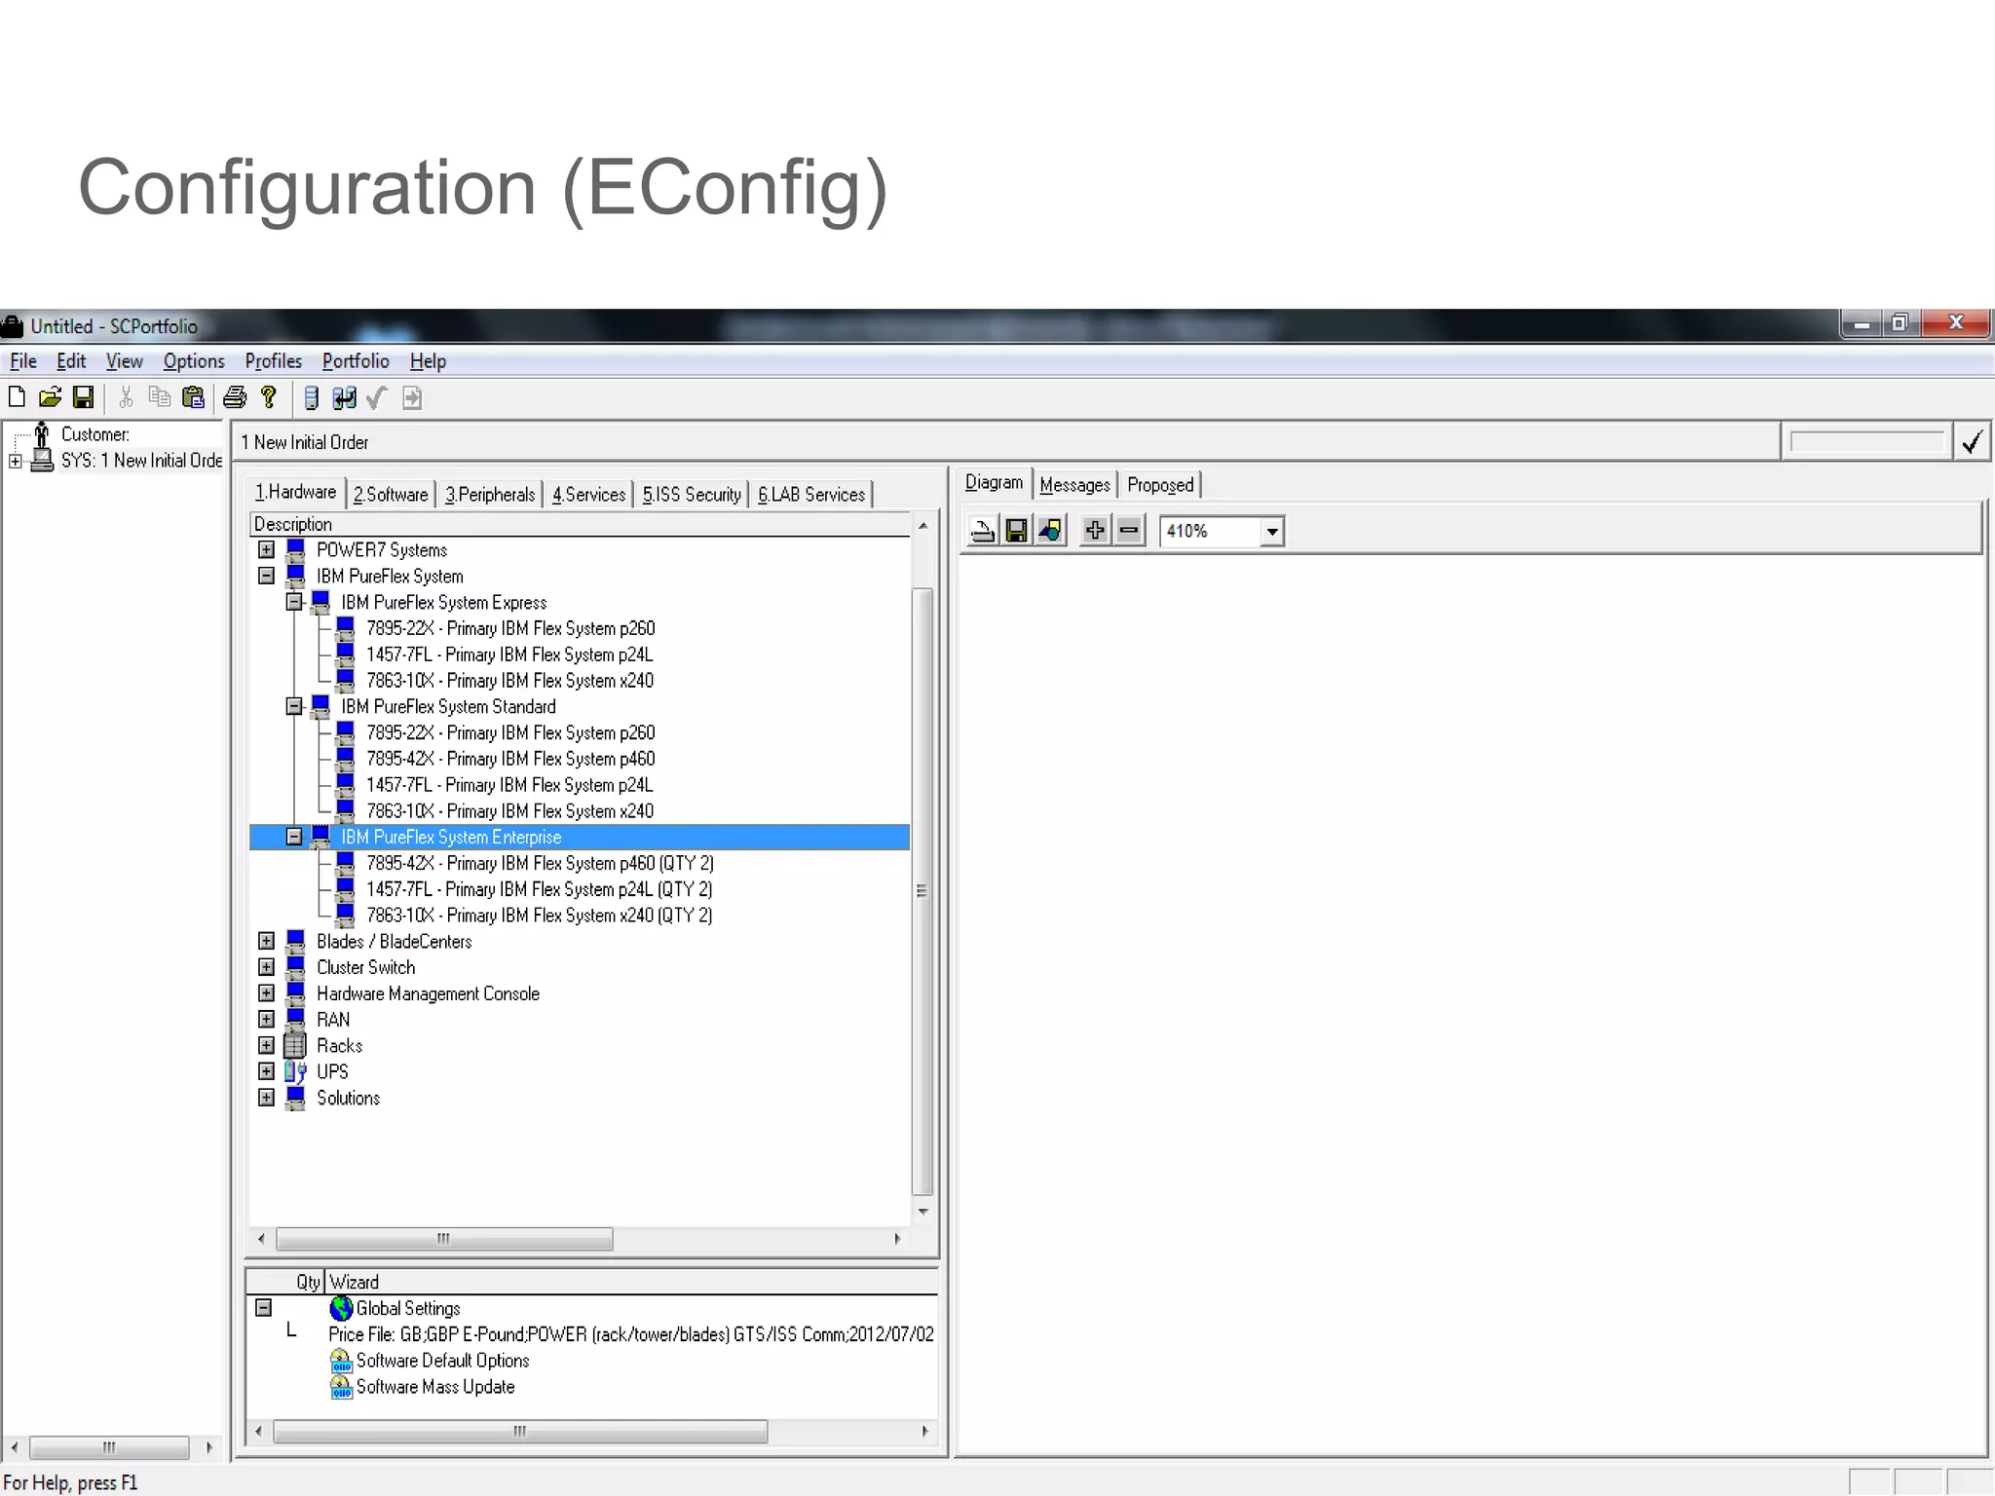Screen dimensions: 1995x1496
Task: Open the View menu
Action: coord(124,361)
